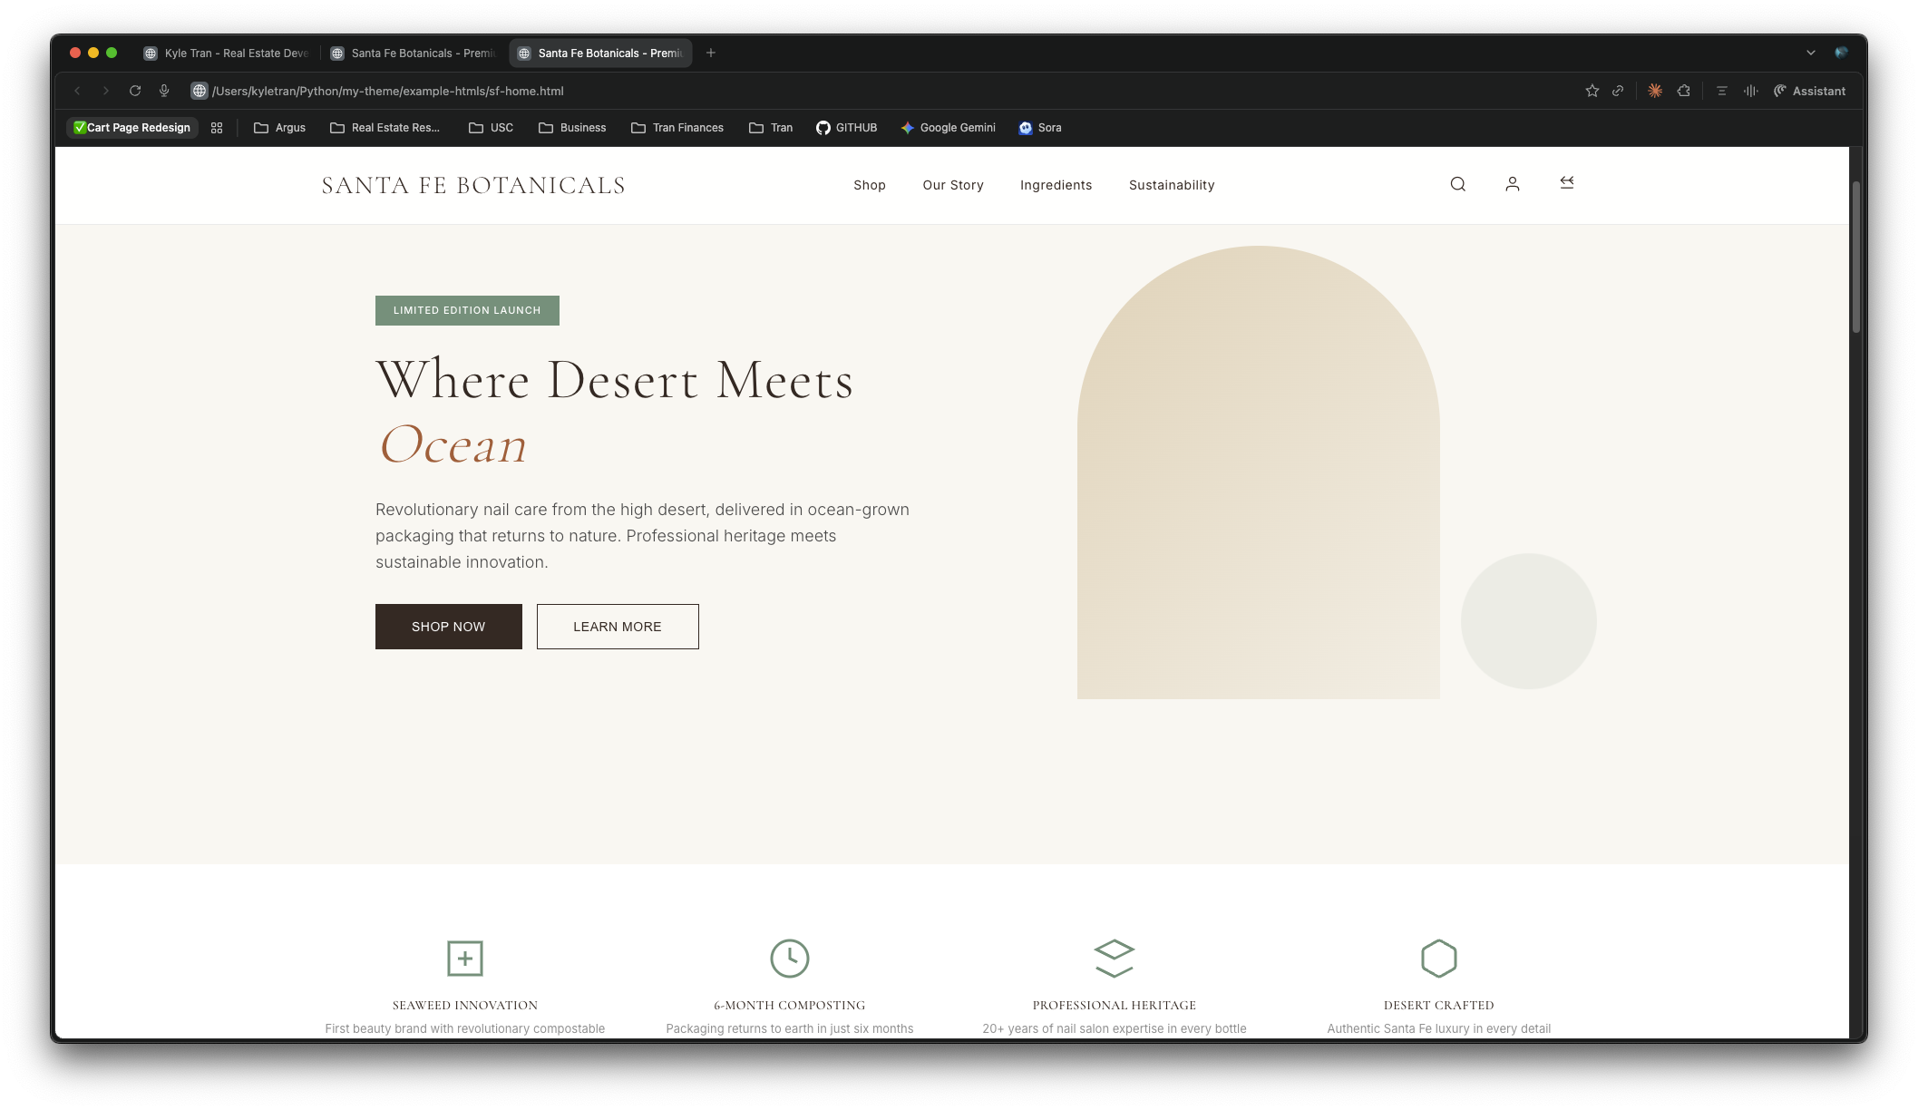
Task: Select the Sustainability nav menu item
Action: coord(1171,185)
